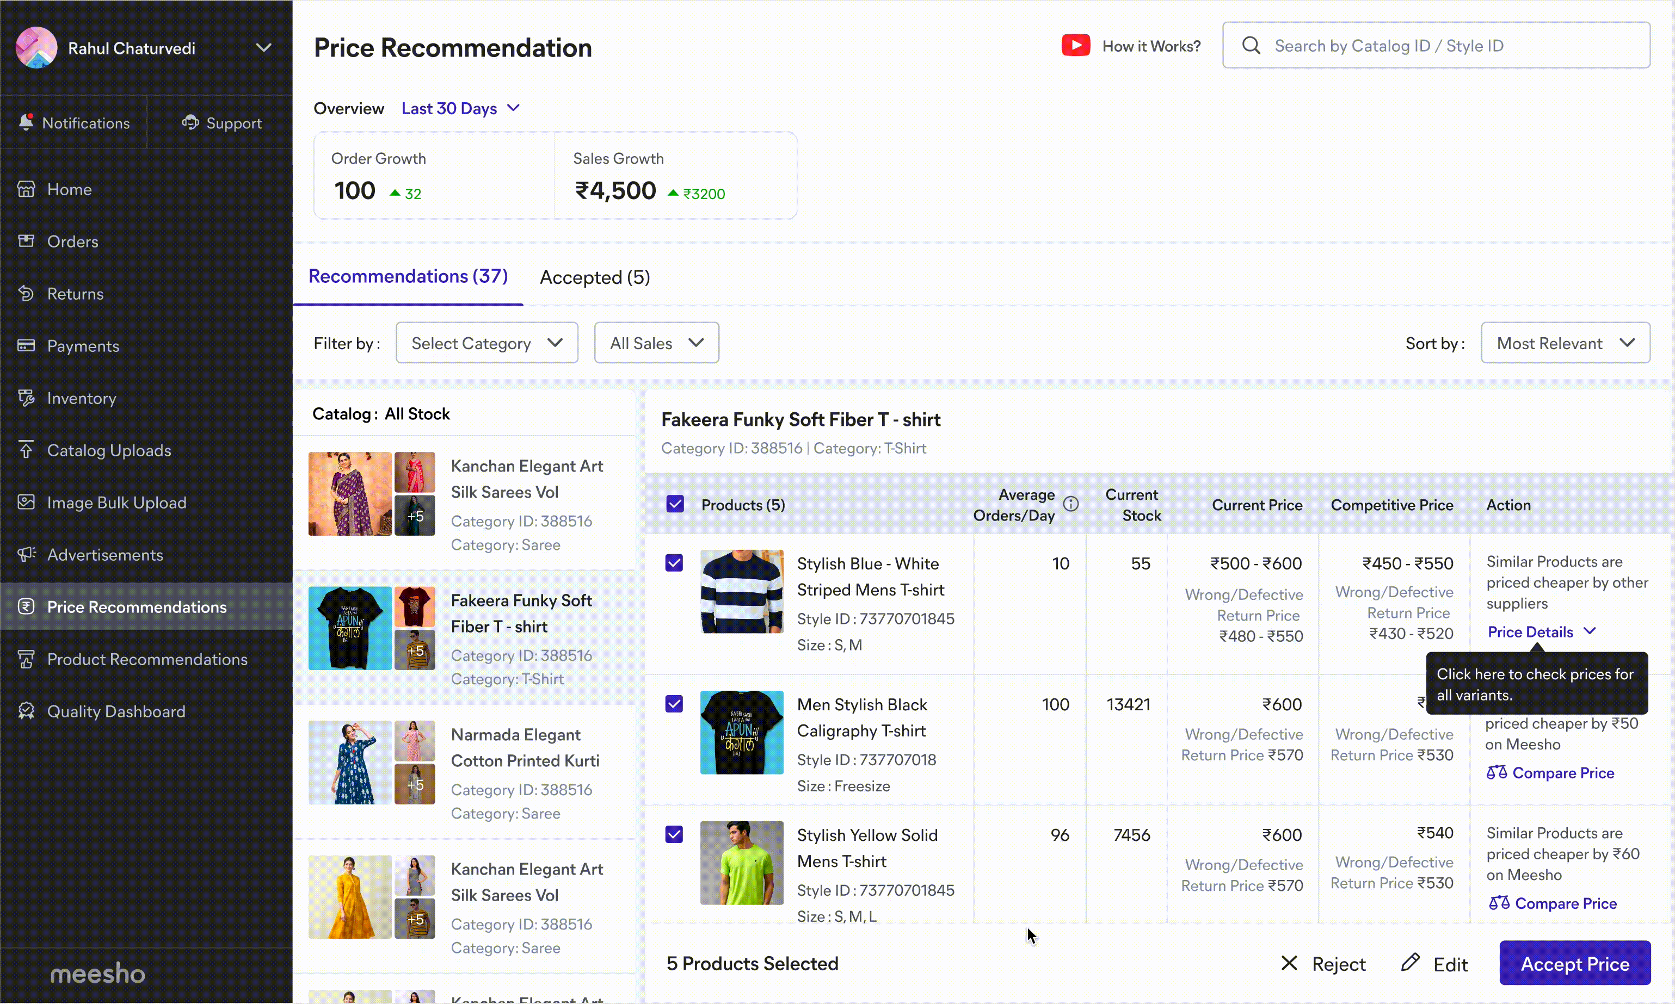
Task: Click the 5 Products Selected label
Action: 752,963
